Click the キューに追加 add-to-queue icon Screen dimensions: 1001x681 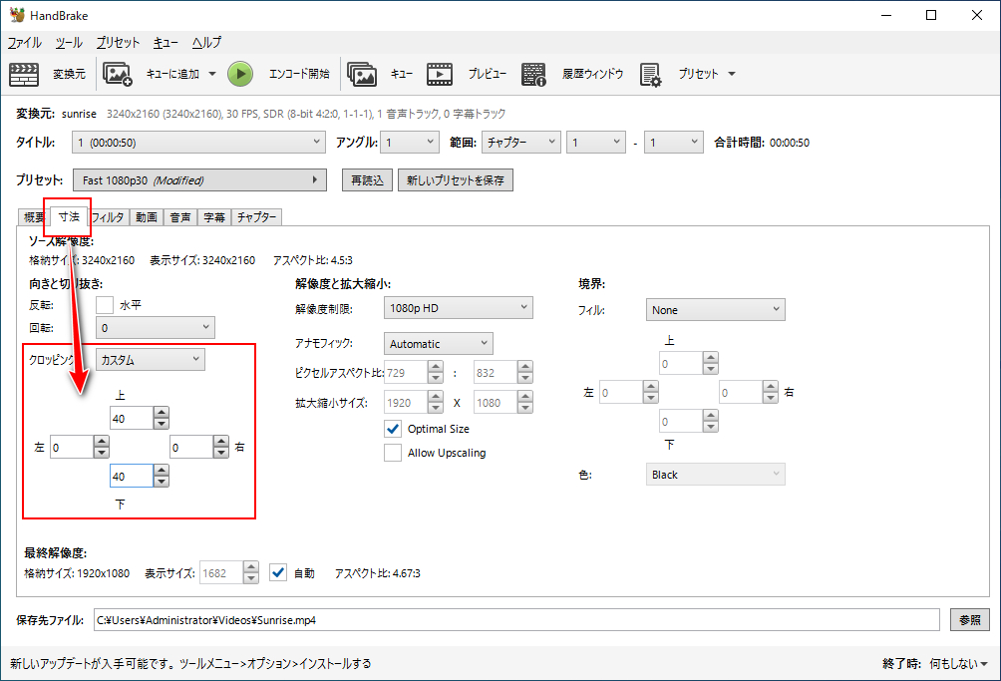tap(118, 74)
